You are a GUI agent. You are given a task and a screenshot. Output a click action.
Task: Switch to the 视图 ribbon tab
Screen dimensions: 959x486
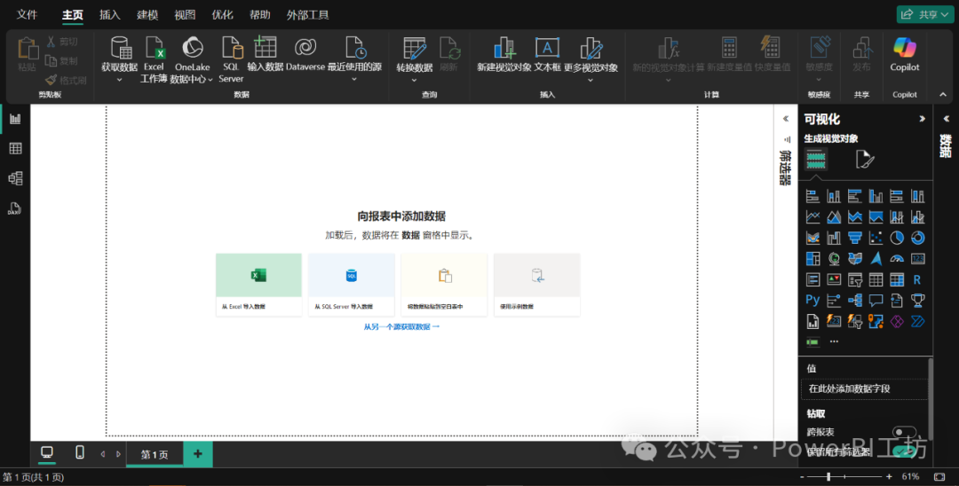pos(185,15)
